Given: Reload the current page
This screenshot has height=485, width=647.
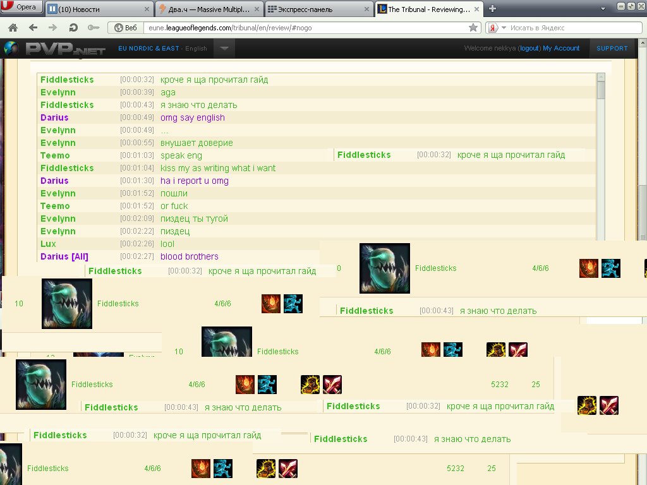Looking at the screenshot, I should [x=73, y=28].
